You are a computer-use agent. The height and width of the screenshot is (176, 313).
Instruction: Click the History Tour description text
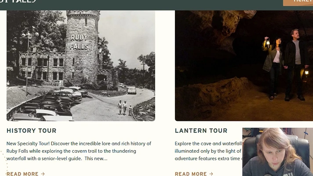[79, 151]
